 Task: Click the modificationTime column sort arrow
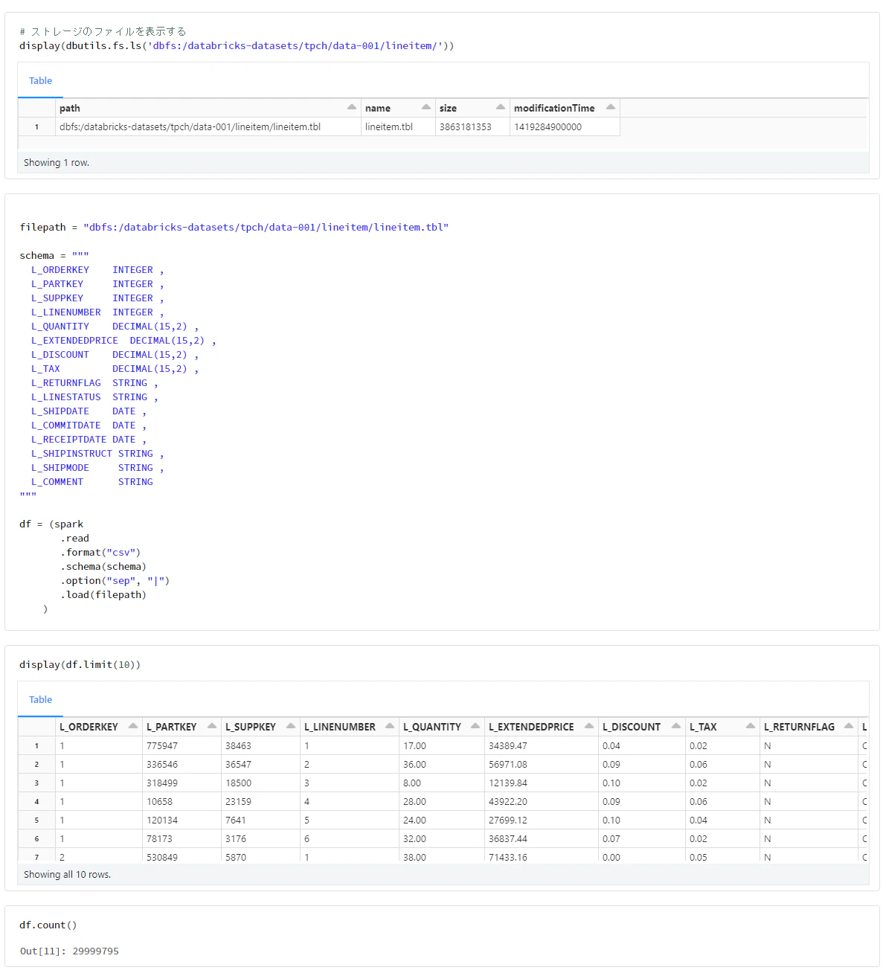click(611, 107)
